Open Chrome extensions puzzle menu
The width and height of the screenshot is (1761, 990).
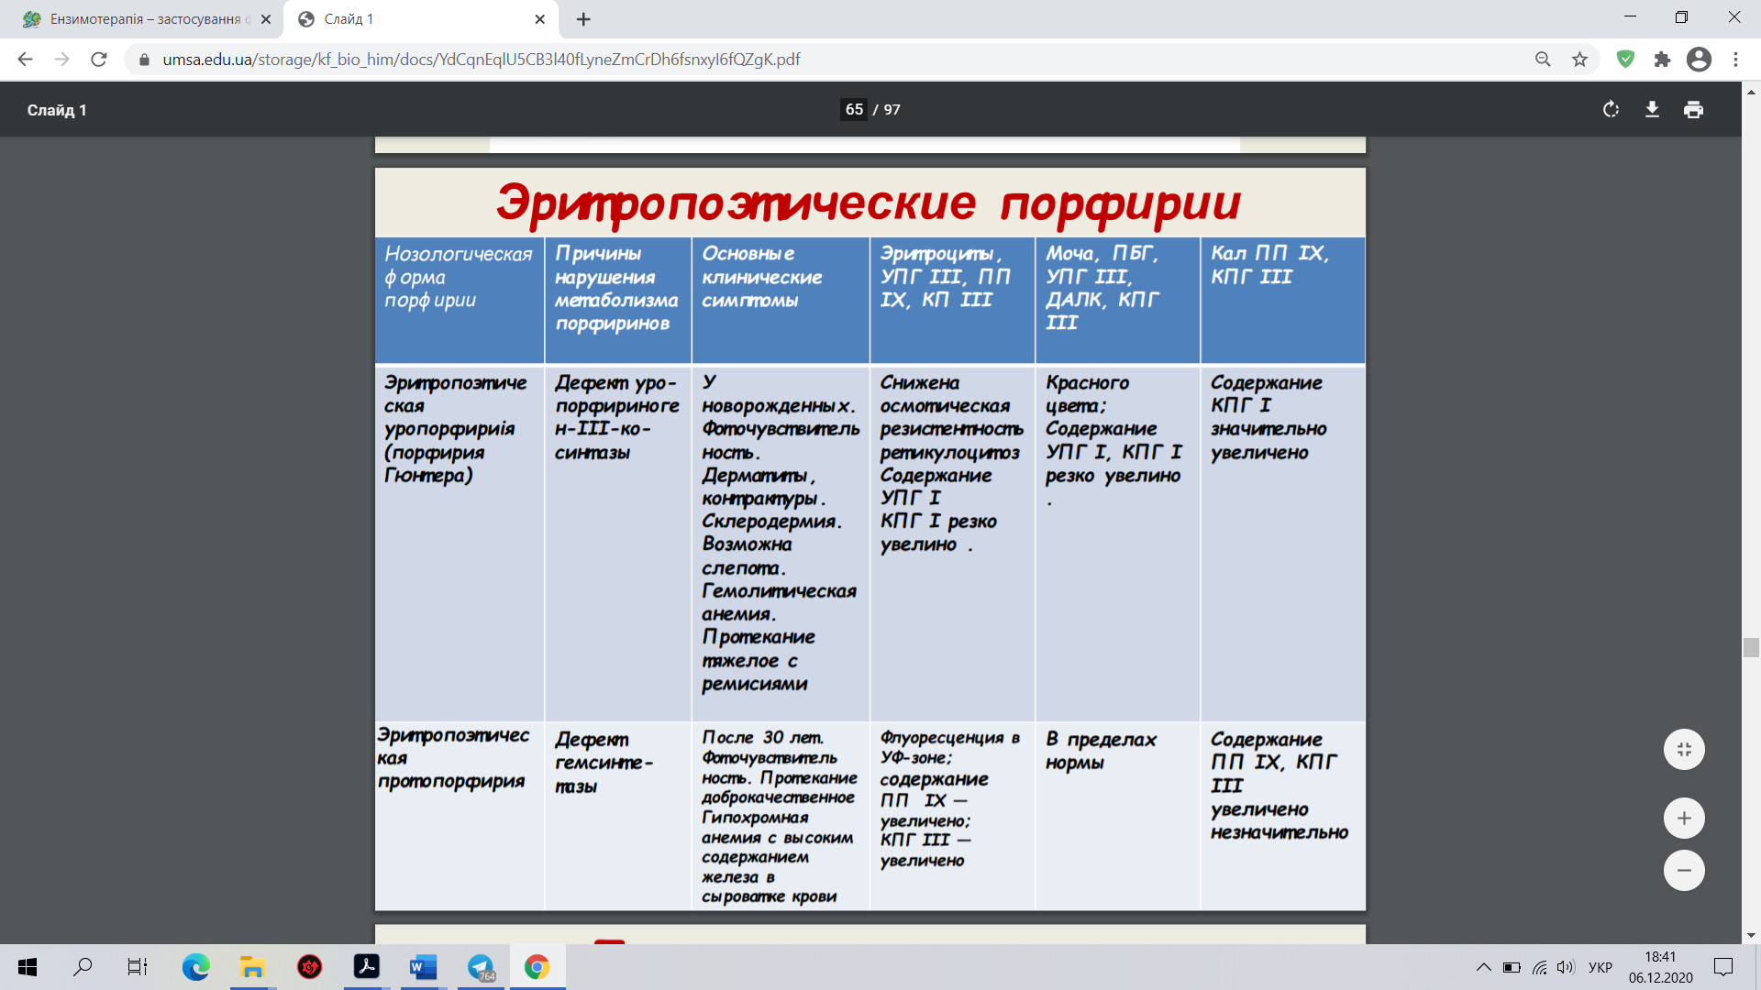(1662, 60)
